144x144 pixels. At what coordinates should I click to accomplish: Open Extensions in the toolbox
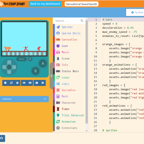click(x=69, y=128)
